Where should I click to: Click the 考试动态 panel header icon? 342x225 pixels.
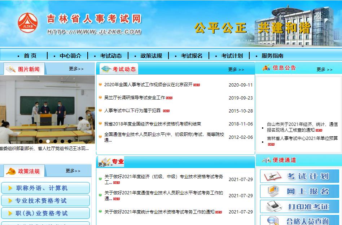(106, 69)
